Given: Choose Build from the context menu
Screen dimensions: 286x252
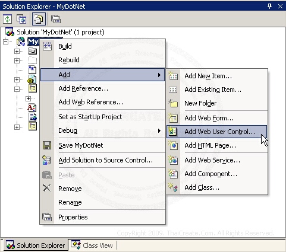Looking at the screenshot, I should 103,46.
